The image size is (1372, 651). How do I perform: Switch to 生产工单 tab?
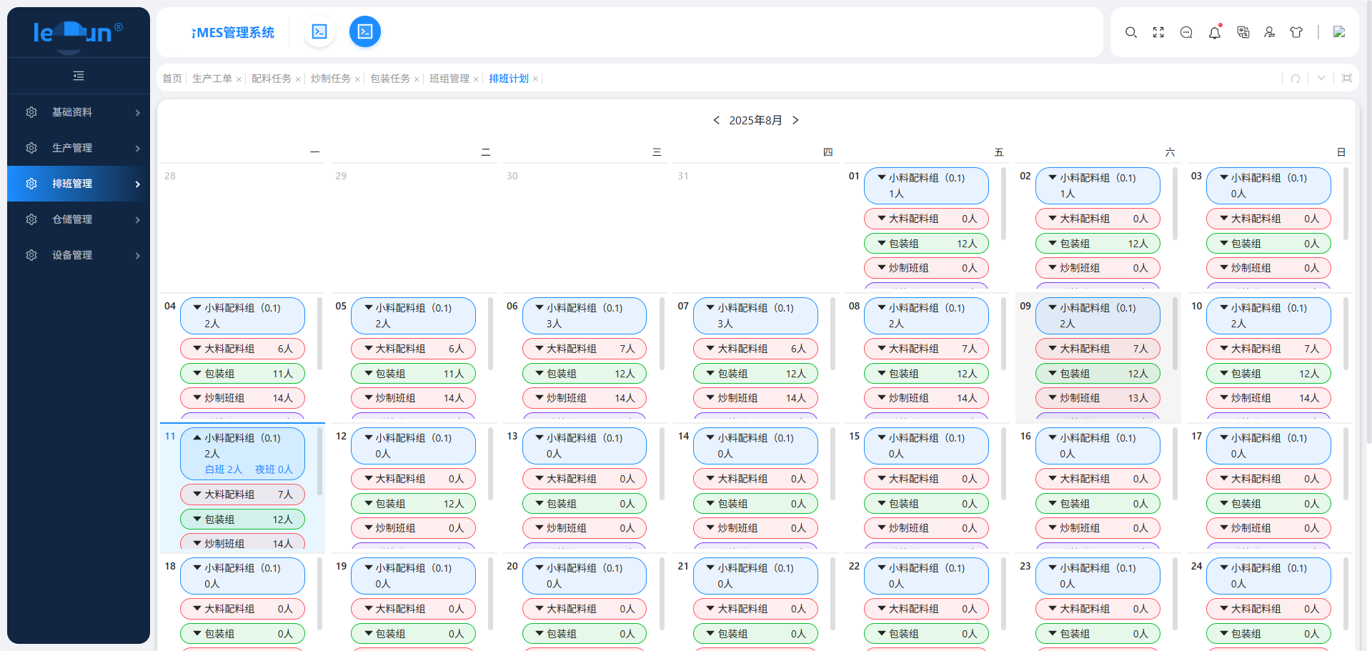(212, 79)
